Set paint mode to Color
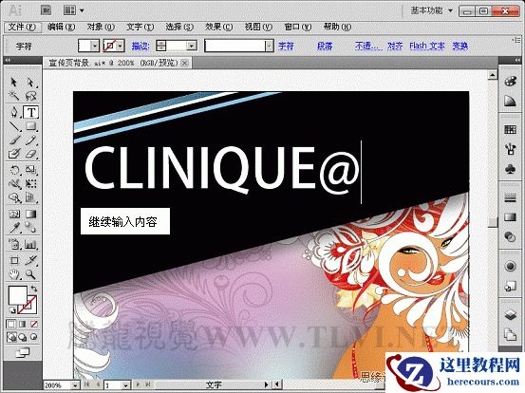Image resolution: width=525 pixels, height=393 pixels. coord(11,324)
